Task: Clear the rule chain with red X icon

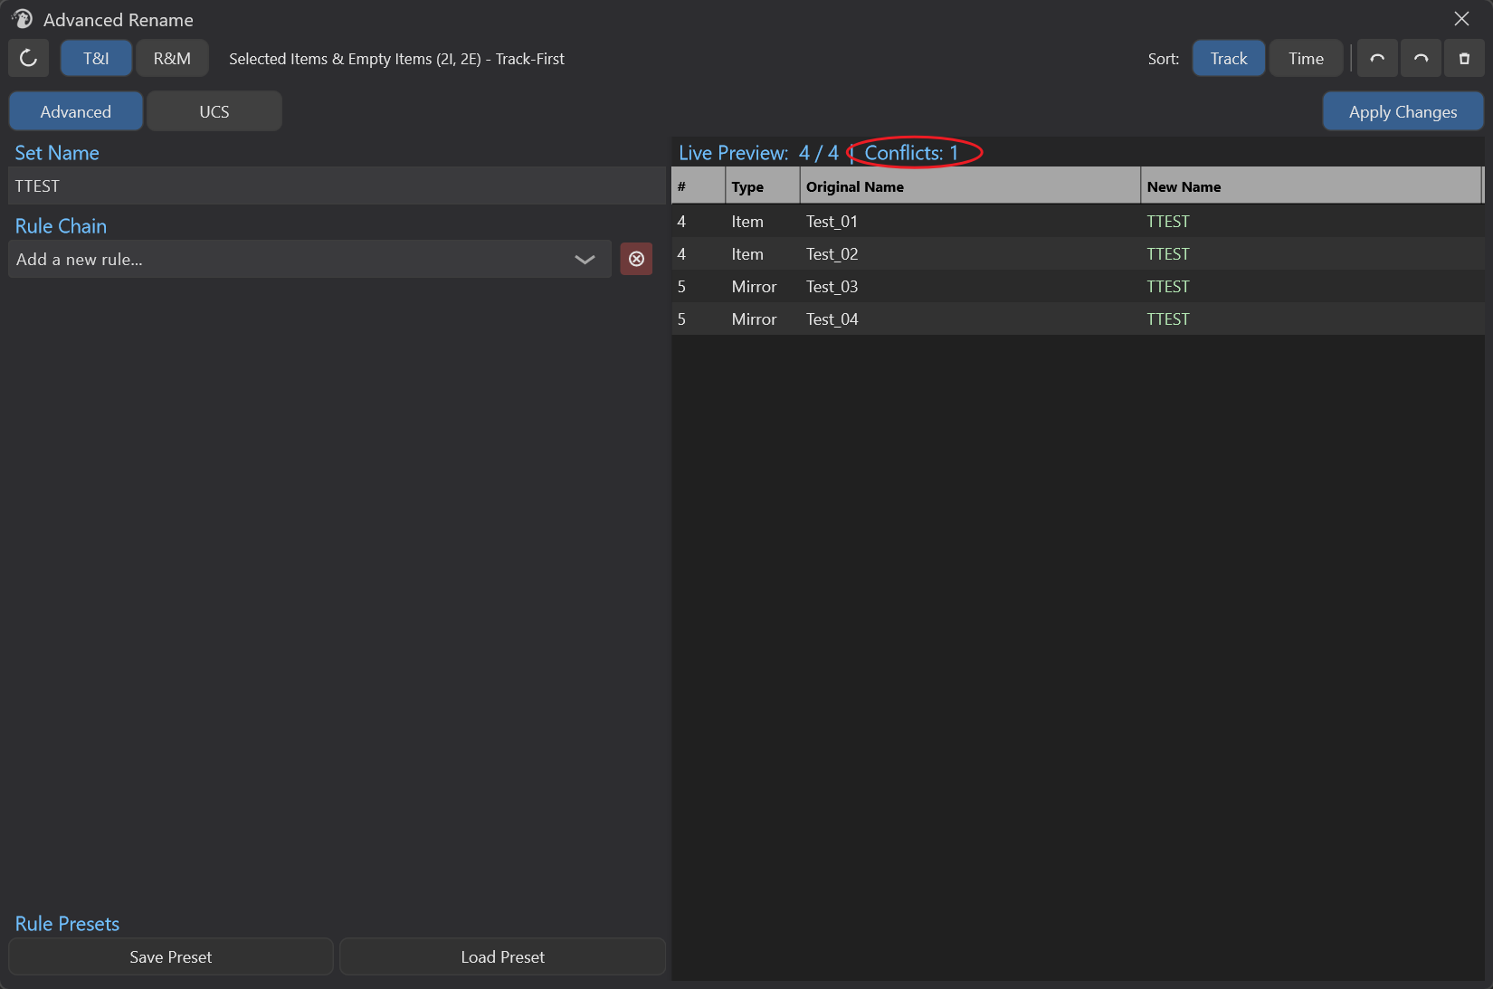Action: point(636,259)
